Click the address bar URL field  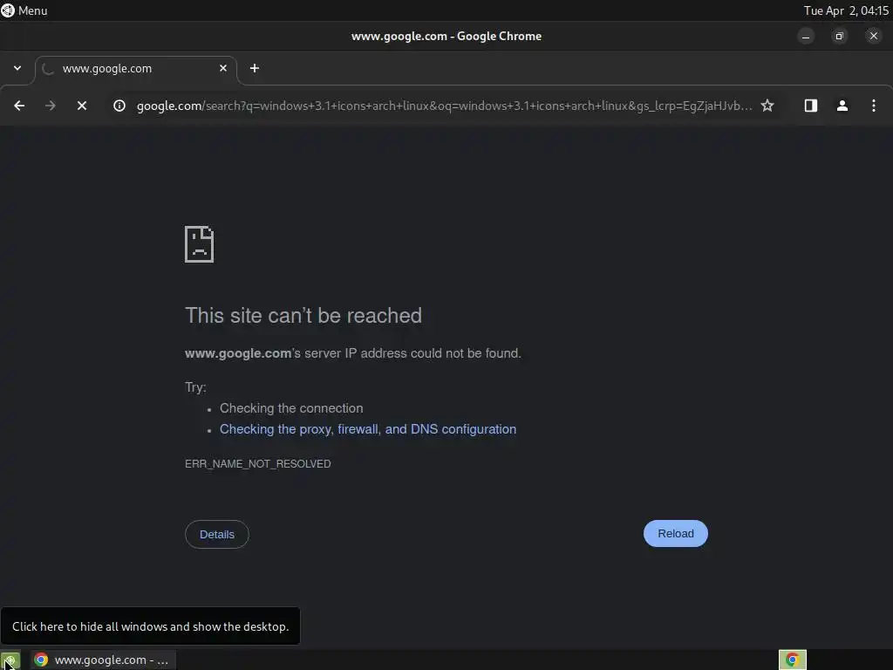pos(444,106)
